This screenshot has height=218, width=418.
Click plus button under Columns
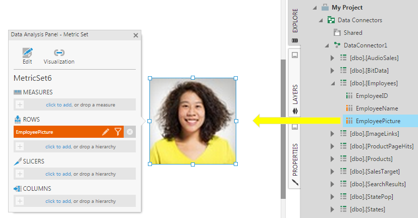pos(20,201)
